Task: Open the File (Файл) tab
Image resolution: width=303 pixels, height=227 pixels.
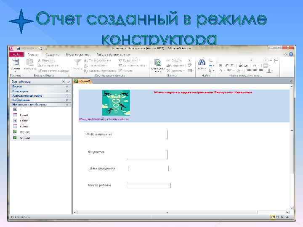Action: click(16, 54)
